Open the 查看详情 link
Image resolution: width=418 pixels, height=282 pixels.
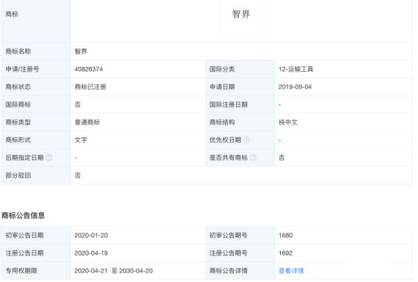pos(291,271)
